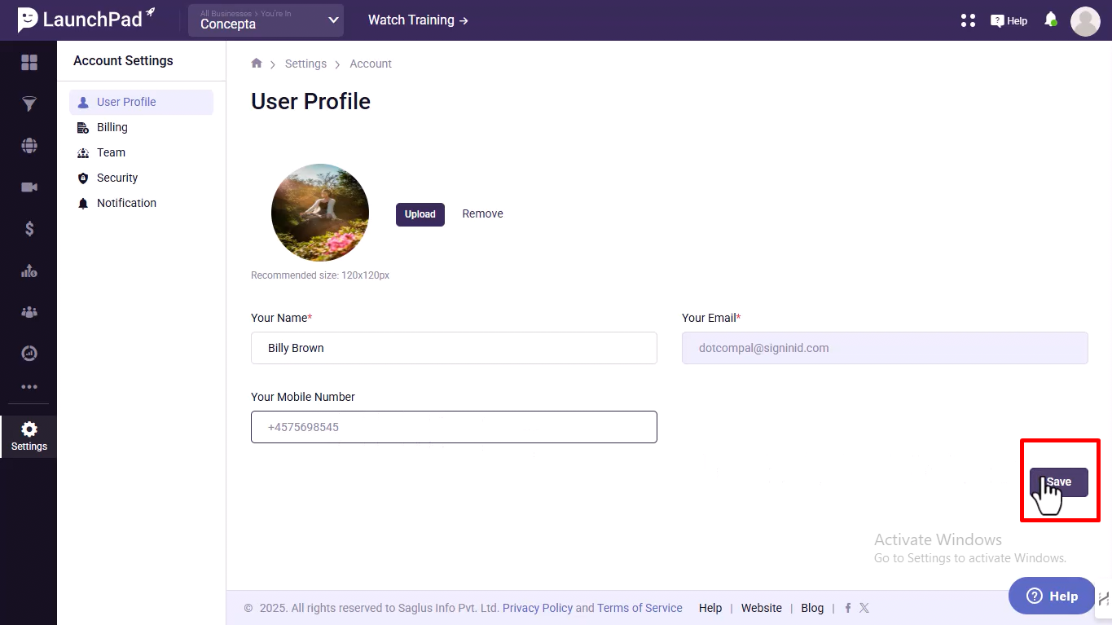Click Help in the footer
The width and height of the screenshot is (1112, 625).
(710, 608)
